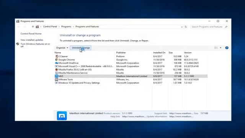The image size is (245, 138).
Task: Navigate to Control Panel breadcrumb
Action: [50, 26]
